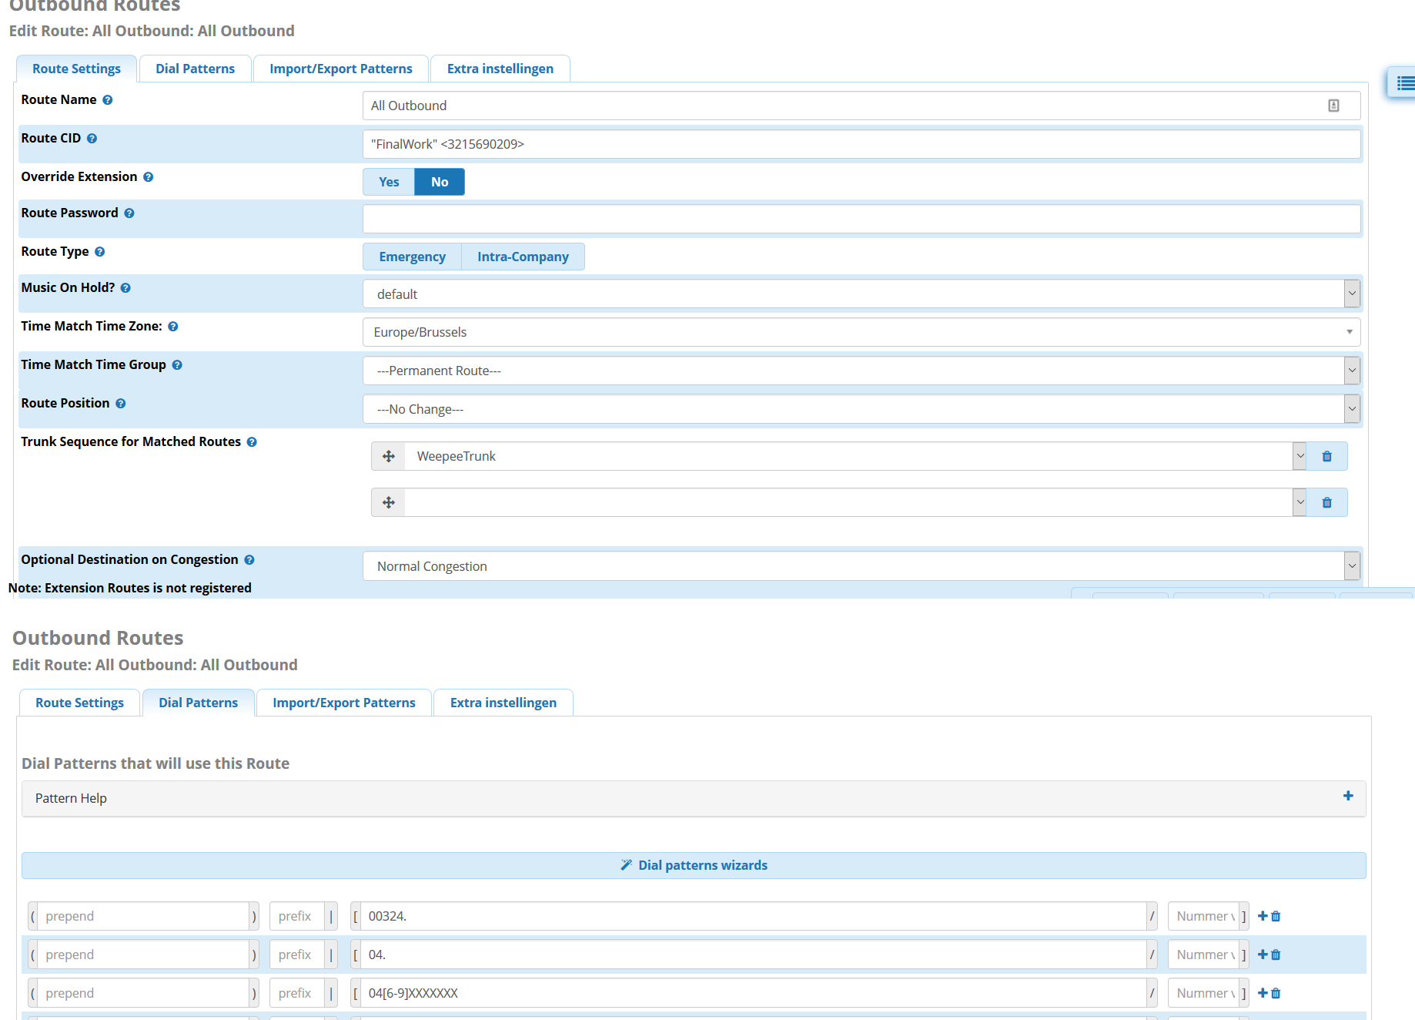
Task: Set Override Extension to No
Action: coord(440,182)
